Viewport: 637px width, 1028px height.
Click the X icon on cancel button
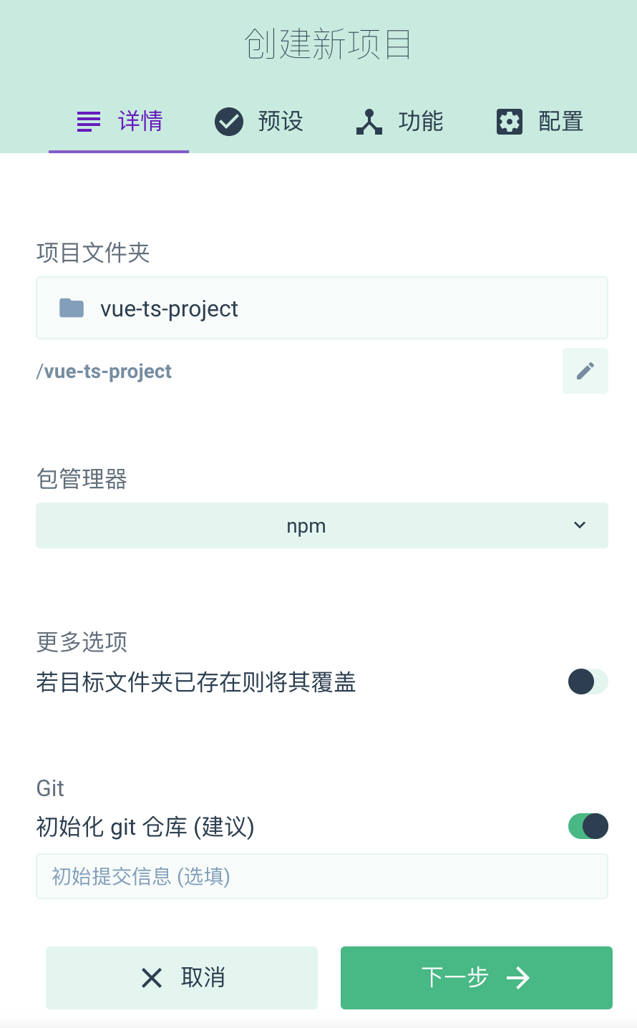pos(152,978)
